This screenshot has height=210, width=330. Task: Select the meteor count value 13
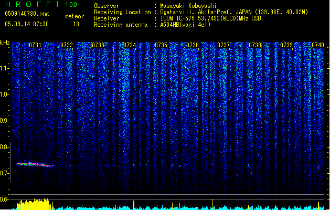pyautogui.click(x=76, y=24)
